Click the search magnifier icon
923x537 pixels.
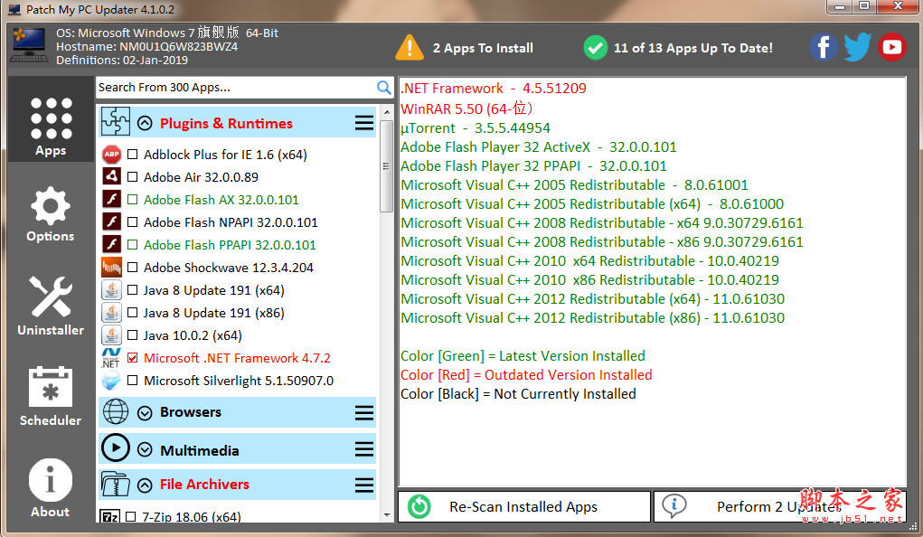pyautogui.click(x=383, y=88)
